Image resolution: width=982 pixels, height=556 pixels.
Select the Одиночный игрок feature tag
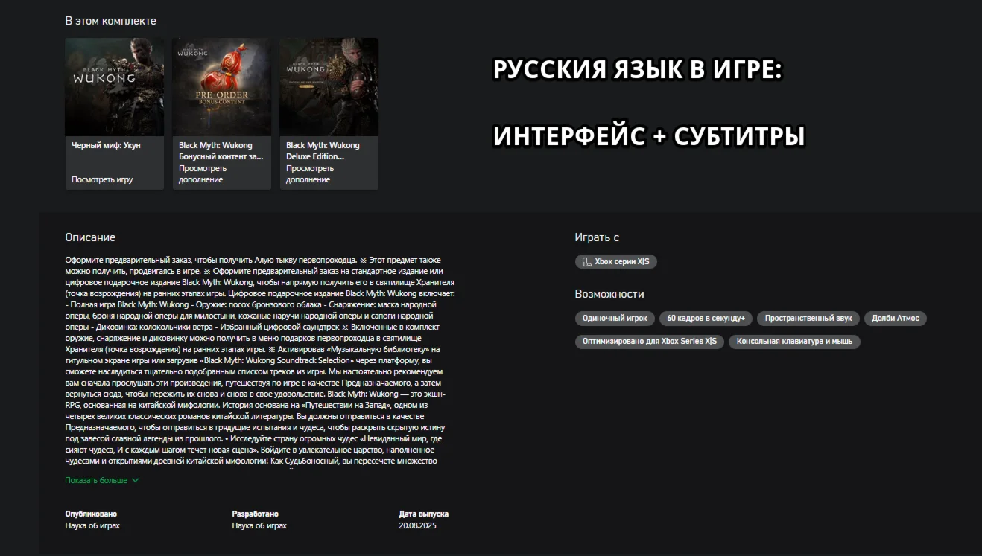coord(615,319)
